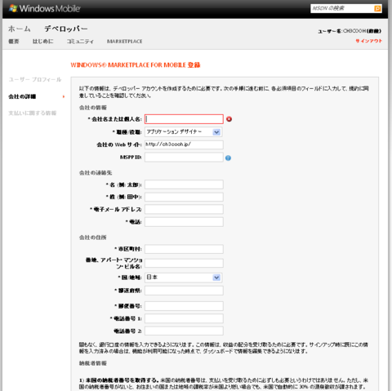Click the 会社の連絡先 section label
The image size is (392, 391).
(96, 173)
